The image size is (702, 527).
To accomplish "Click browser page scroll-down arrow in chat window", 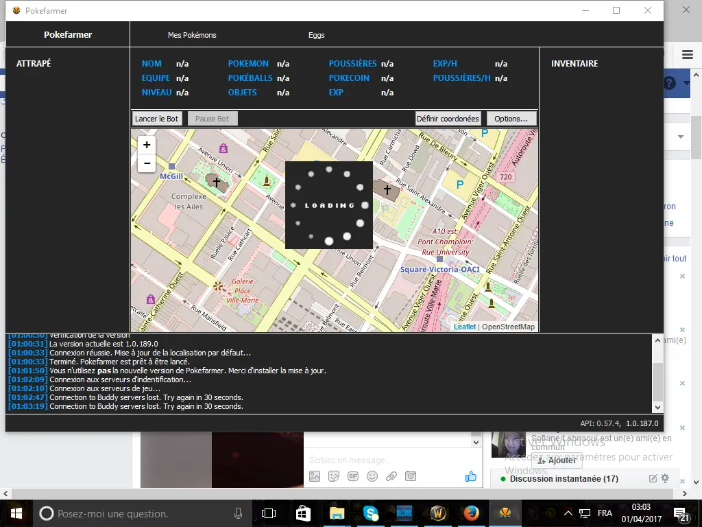I will (x=476, y=443).
